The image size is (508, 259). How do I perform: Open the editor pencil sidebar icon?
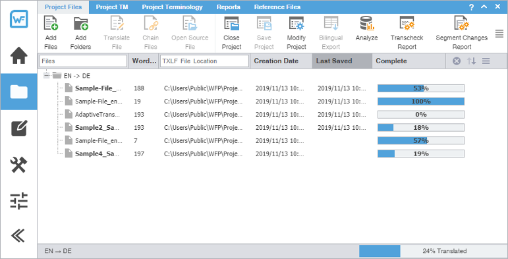19,129
